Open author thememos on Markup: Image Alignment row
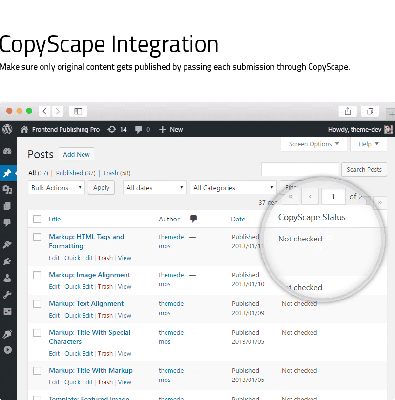 pyautogui.click(x=171, y=280)
